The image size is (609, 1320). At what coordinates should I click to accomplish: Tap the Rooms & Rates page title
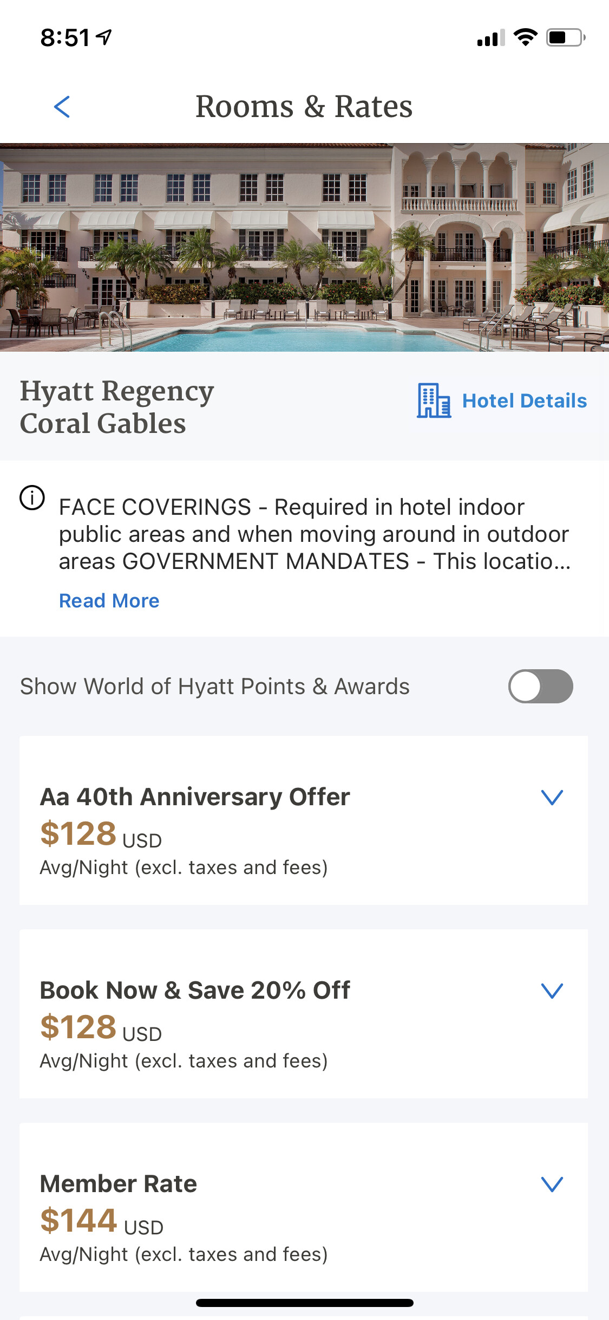[x=304, y=106]
